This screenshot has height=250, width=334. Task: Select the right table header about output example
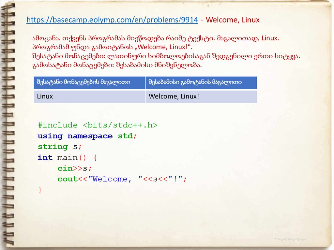coord(201,82)
